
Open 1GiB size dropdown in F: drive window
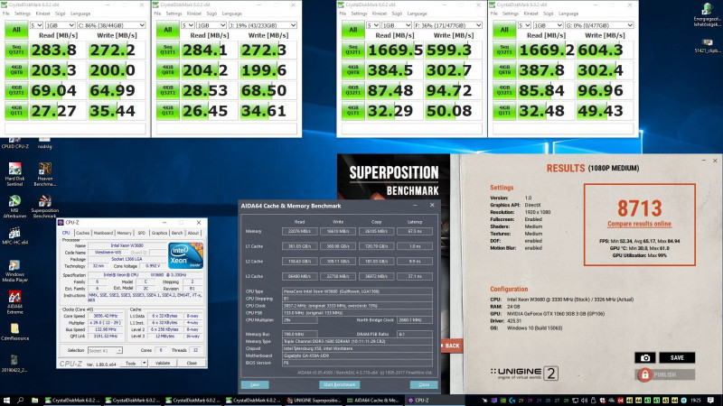tap(397, 25)
